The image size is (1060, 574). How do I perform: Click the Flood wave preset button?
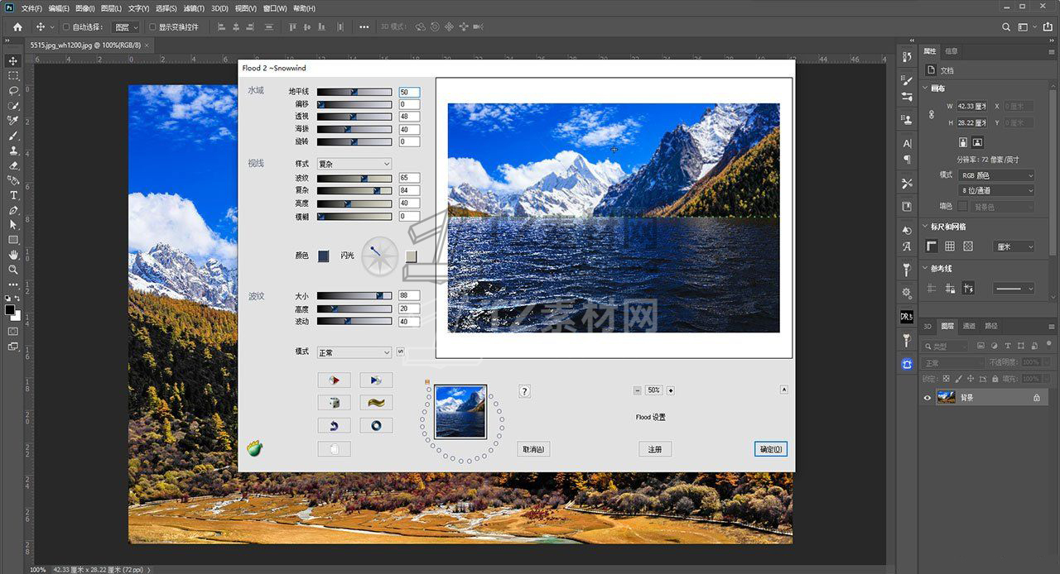pos(376,403)
